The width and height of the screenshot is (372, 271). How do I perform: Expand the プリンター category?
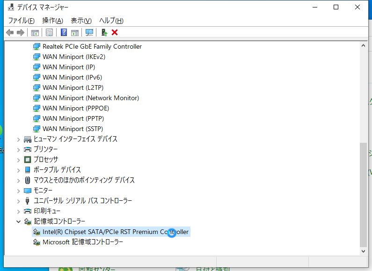[19, 149]
